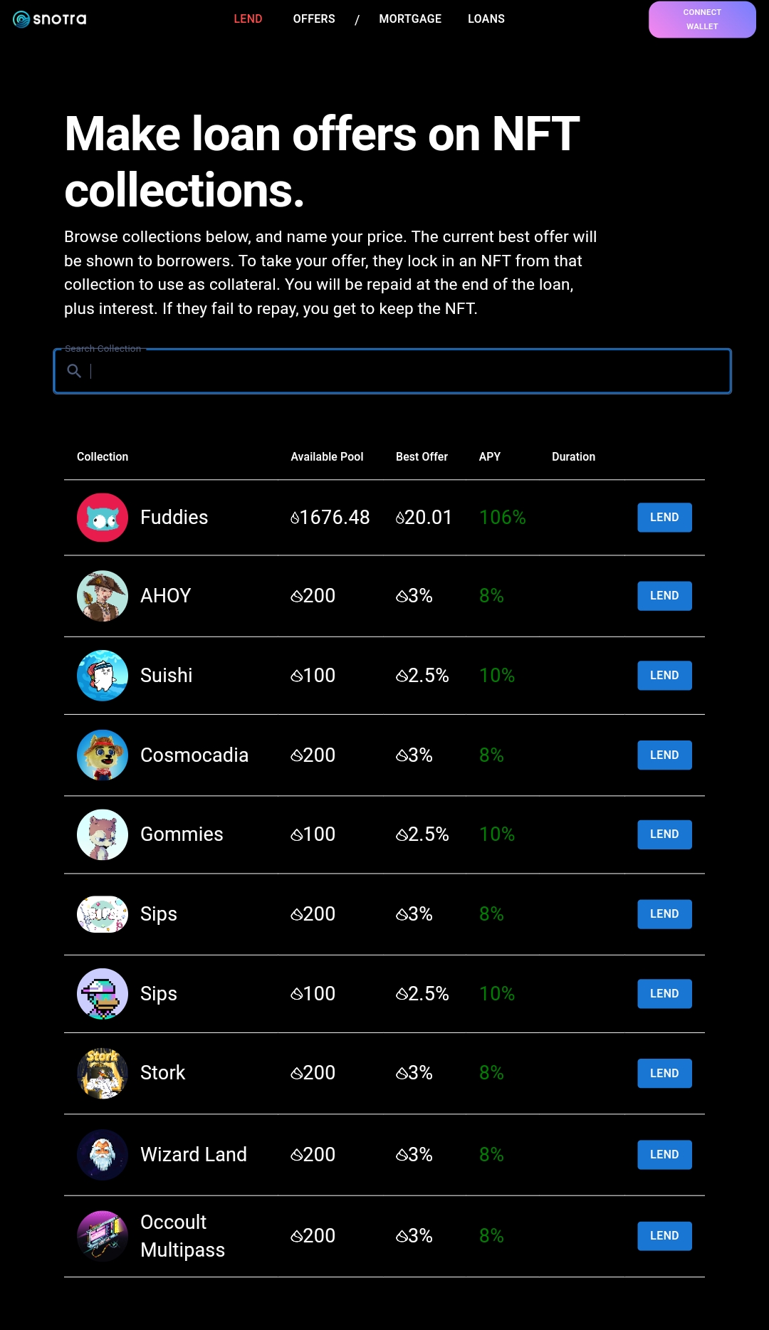Click the AHOY collection avatar
Viewport: 769px width, 1330px height.
coord(102,595)
